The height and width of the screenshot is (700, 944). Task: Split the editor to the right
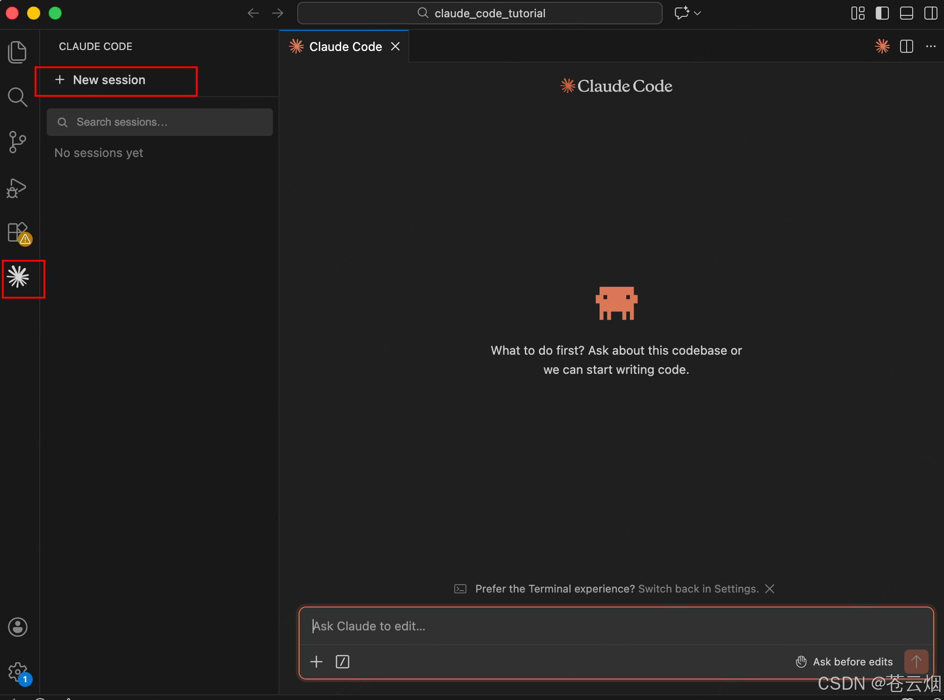pos(907,46)
